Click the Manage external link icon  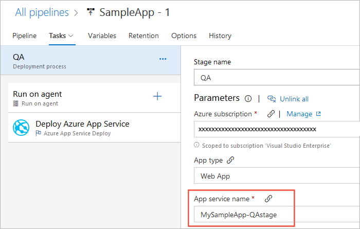[318, 114]
